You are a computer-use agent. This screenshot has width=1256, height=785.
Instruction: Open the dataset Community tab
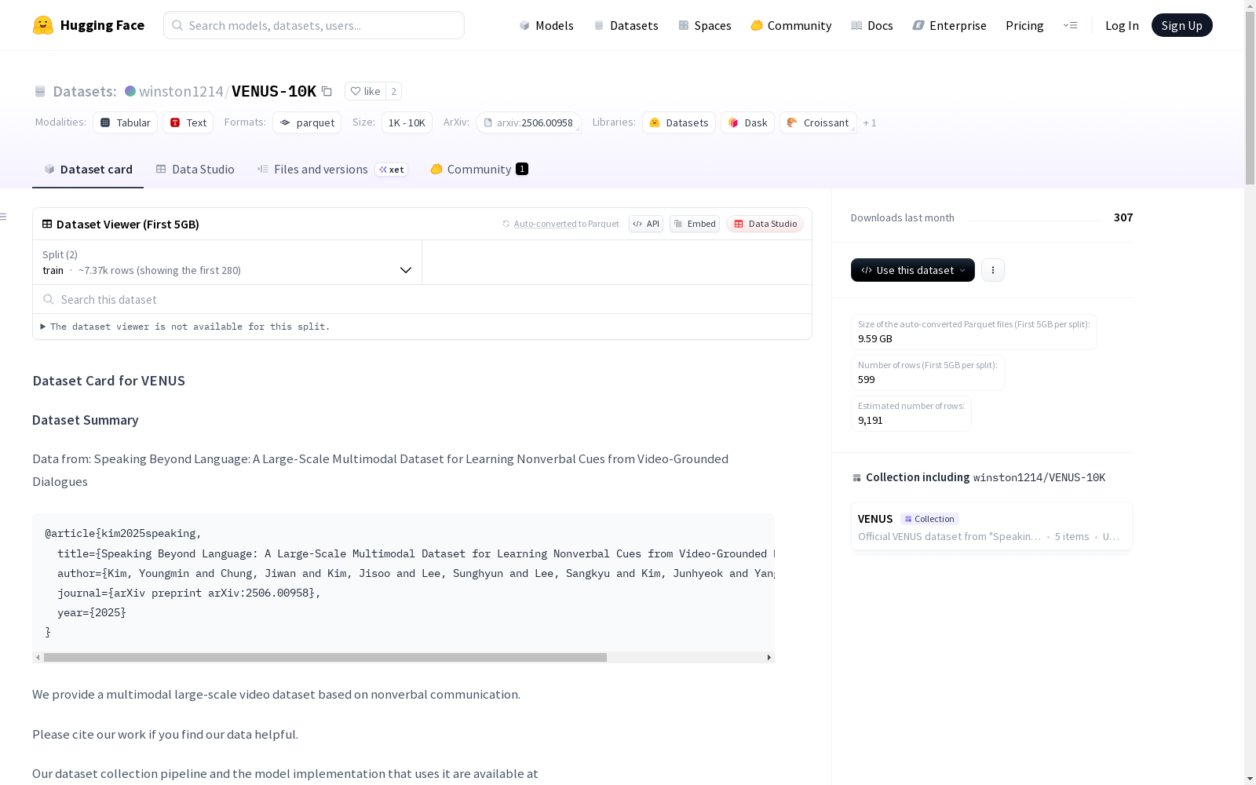pyautogui.click(x=479, y=170)
